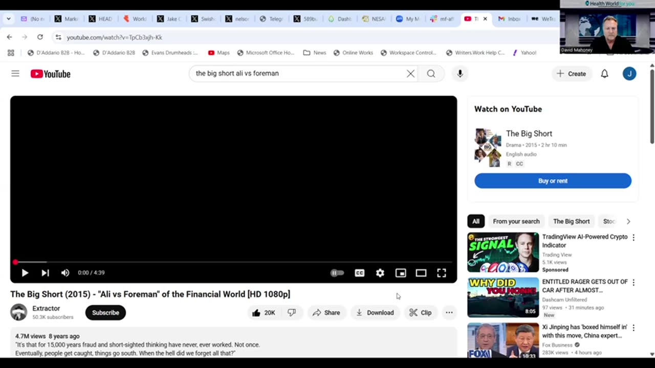Viewport: 655px width, 368px height.
Task: Like the video with thumbs up
Action: (x=264, y=313)
